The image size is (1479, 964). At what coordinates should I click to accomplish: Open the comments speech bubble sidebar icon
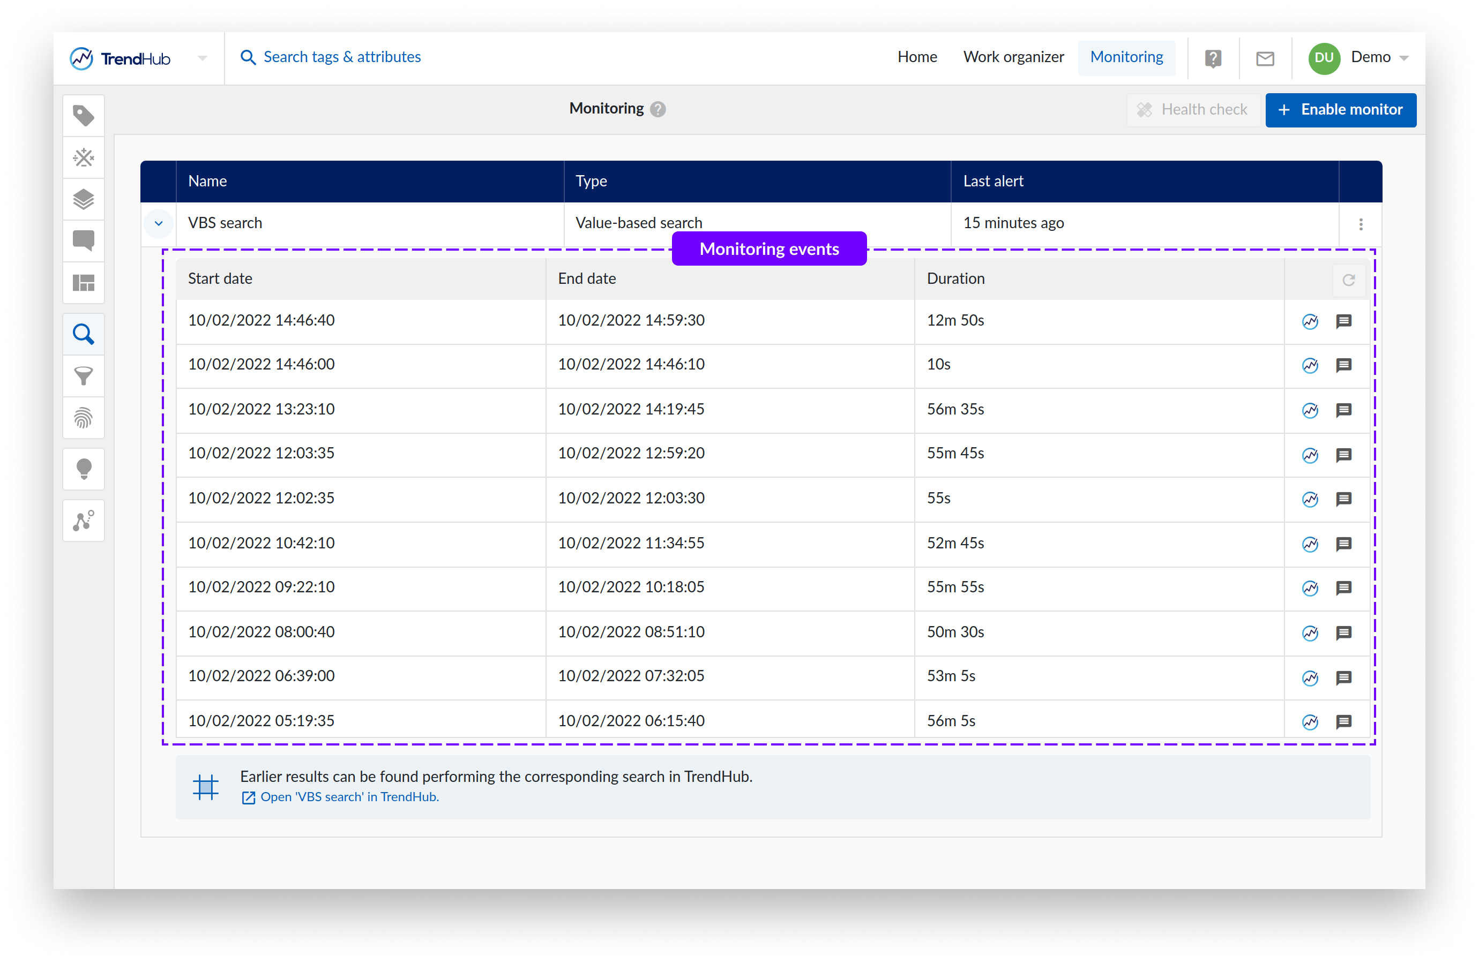(x=83, y=240)
